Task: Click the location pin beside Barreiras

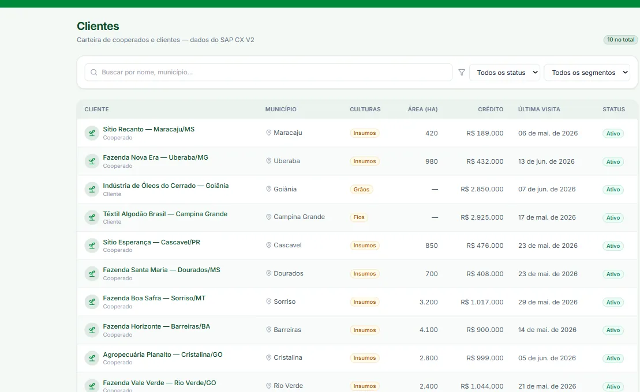Action: click(x=268, y=330)
